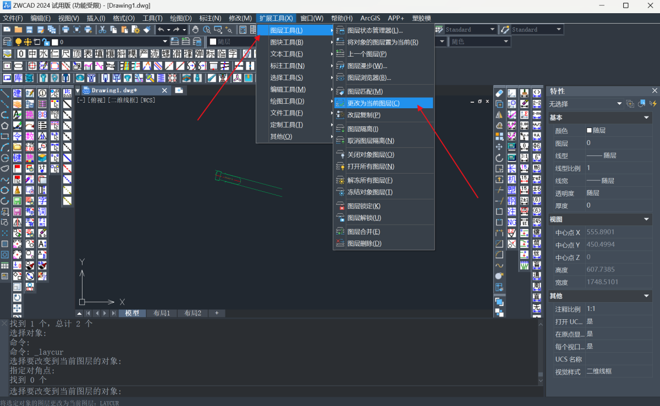Viewport: 660px width, 406px height.
Task: Add new layout with '+' tab
Action: tap(217, 313)
